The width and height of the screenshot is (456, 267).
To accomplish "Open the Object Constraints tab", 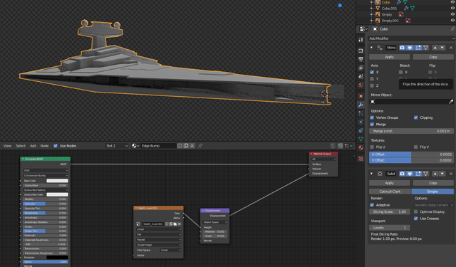I will pos(361,130).
